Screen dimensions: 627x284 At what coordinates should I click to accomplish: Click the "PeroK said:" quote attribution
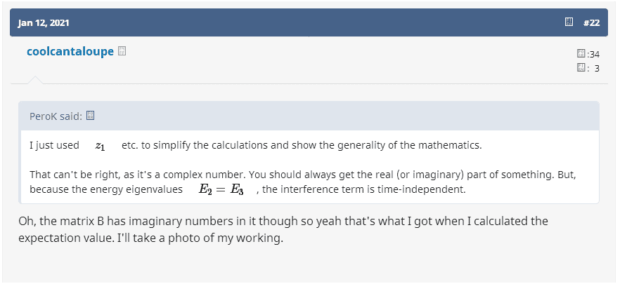[x=56, y=116]
